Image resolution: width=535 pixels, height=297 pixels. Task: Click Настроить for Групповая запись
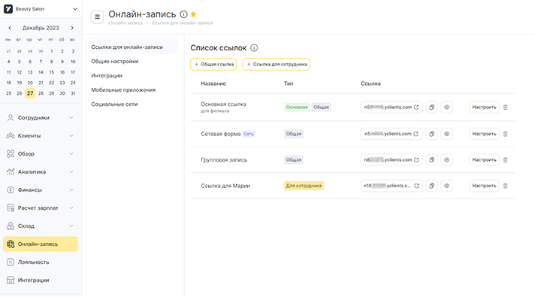pyautogui.click(x=484, y=159)
